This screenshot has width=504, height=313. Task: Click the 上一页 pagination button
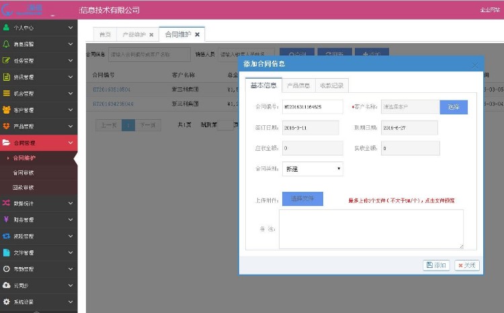(109, 125)
